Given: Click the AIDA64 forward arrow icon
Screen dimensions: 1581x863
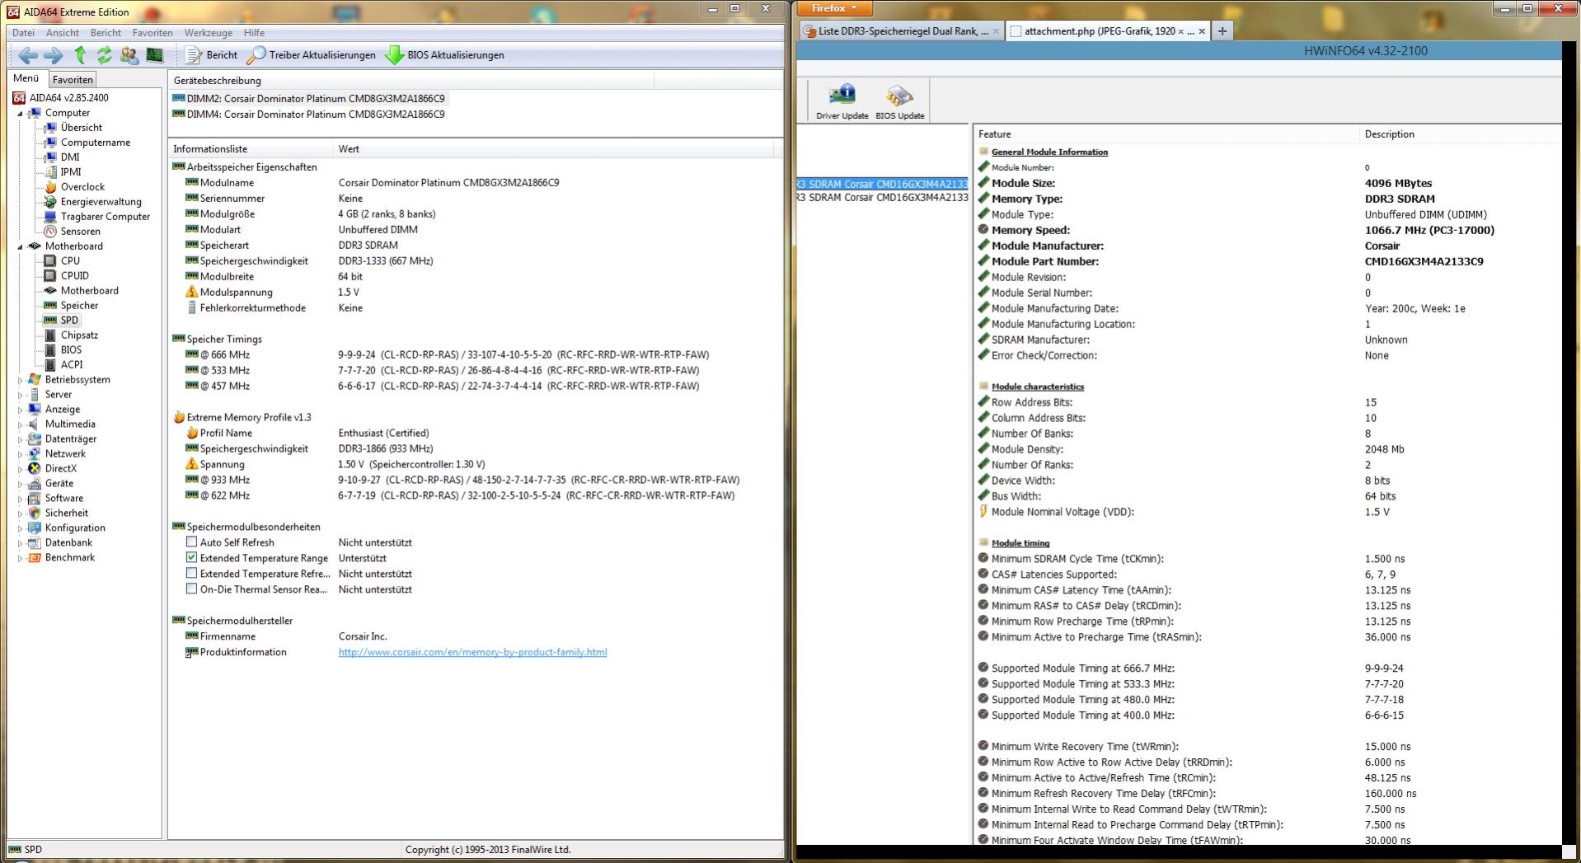Looking at the screenshot, I should pyautogui.click(x=53, y=55).
